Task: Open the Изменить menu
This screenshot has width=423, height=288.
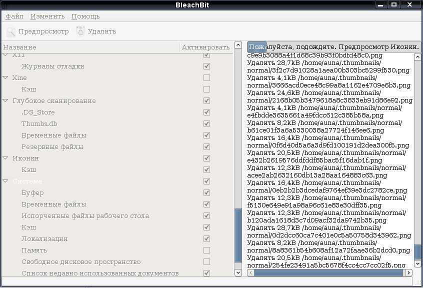Action: pyautogui.click(x=47, y=16)
